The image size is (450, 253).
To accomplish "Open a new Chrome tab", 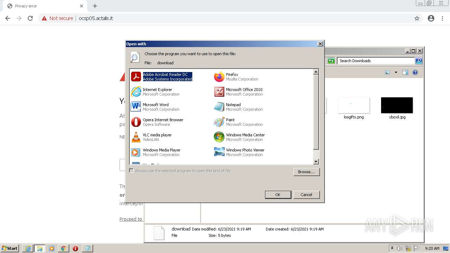I will (x=95, y=6).
